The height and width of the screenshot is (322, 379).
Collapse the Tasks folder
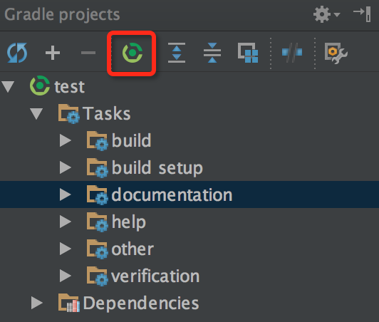(x=36, y=113)
